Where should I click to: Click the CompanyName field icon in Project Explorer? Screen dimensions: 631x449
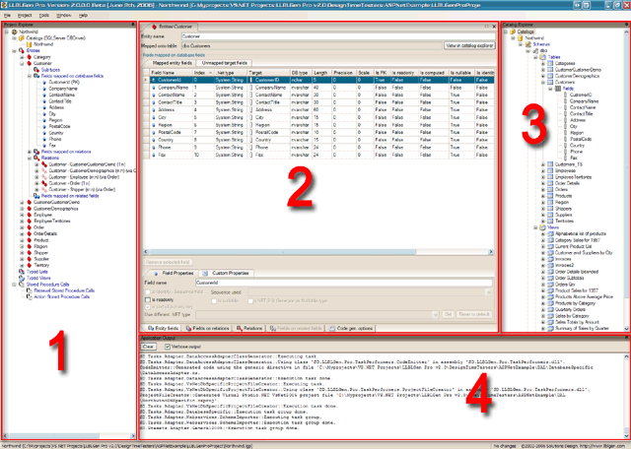(x=44, y=89)
